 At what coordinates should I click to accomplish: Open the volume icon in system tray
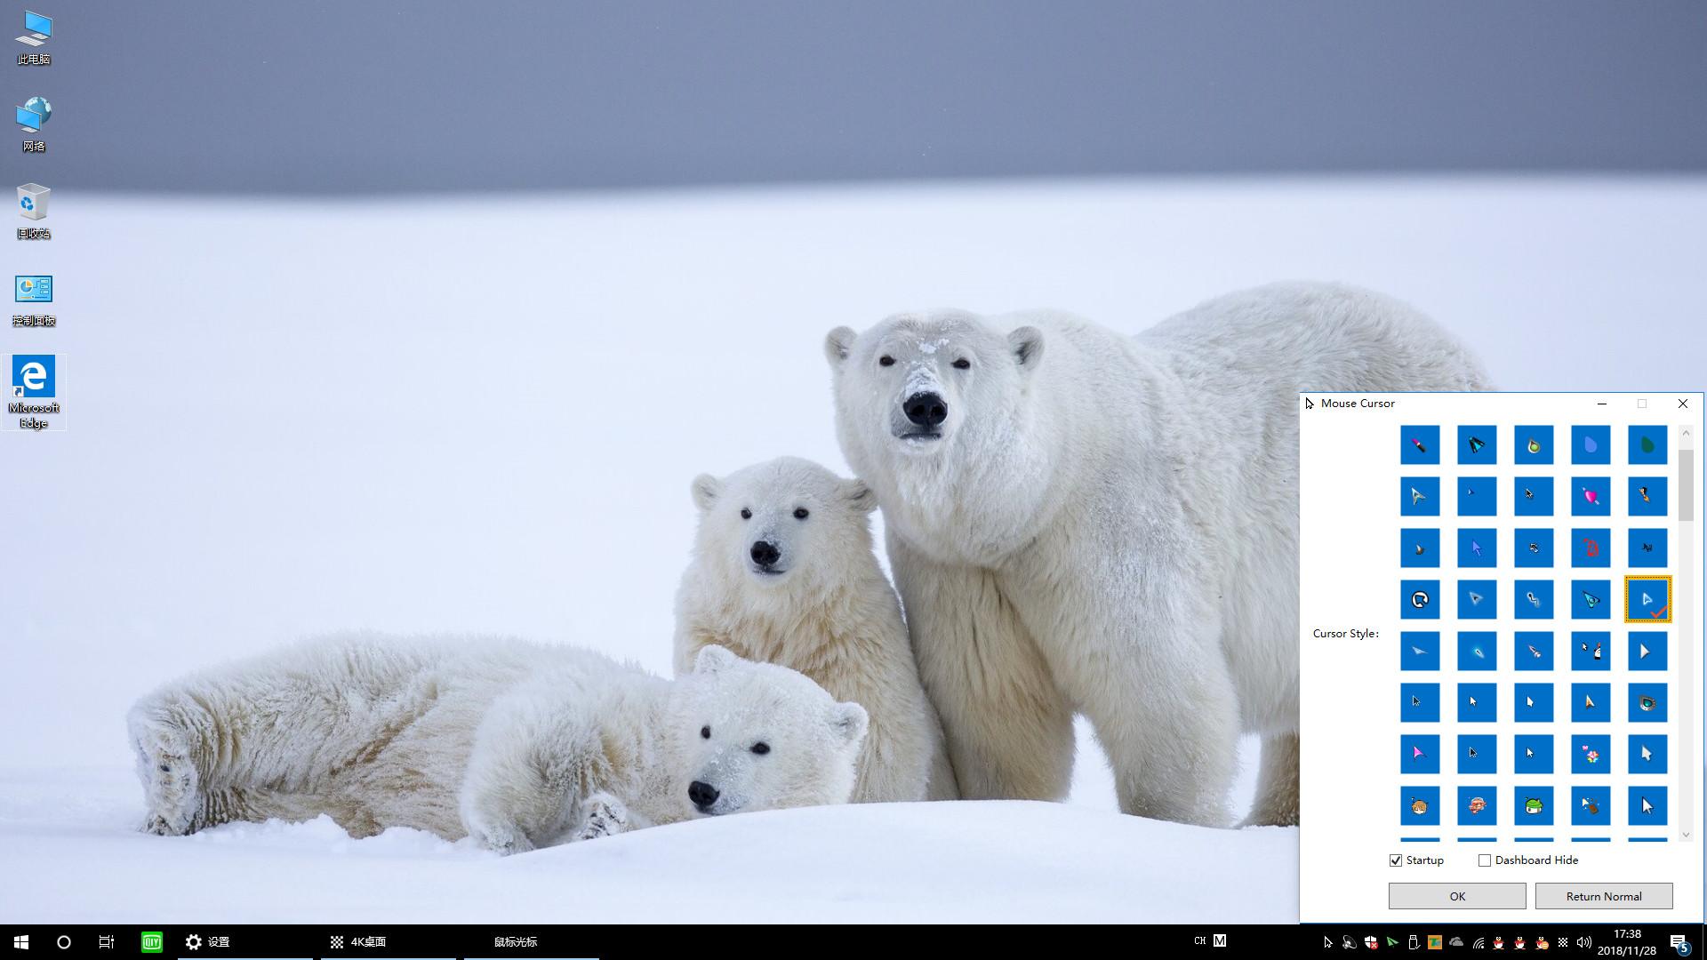pos(1583,942)
